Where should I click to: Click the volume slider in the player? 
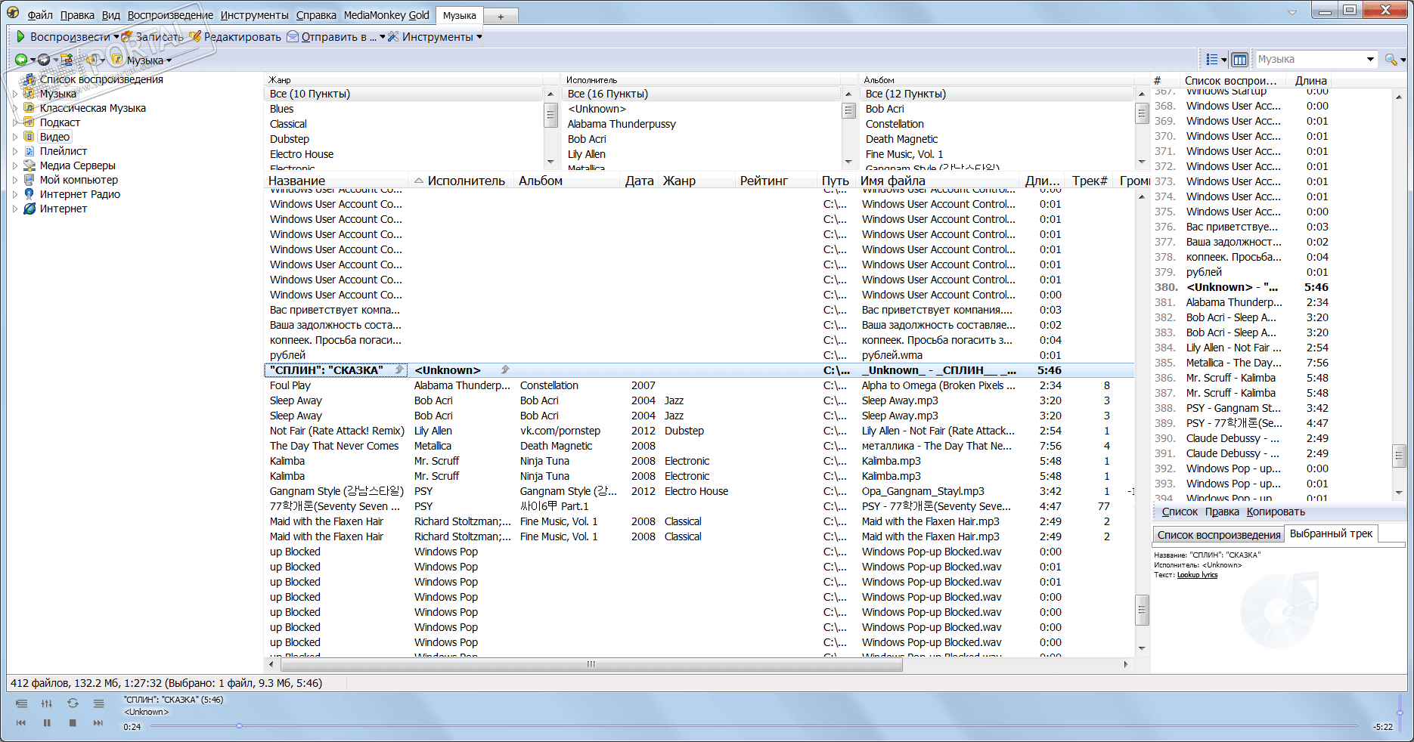pyautogui.click(x=1400, y=712)
